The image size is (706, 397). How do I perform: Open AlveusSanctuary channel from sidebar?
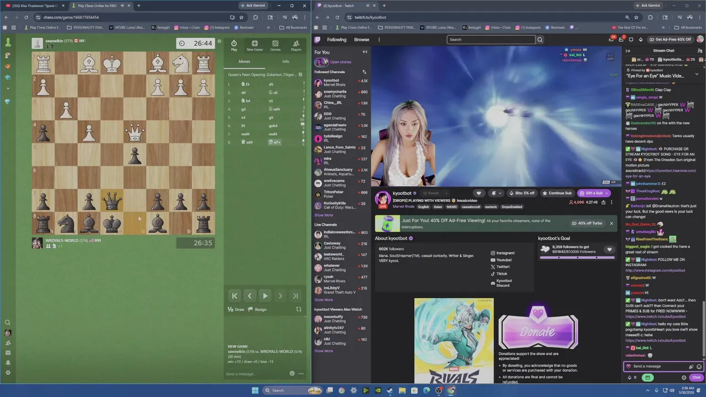pos(341,172)
